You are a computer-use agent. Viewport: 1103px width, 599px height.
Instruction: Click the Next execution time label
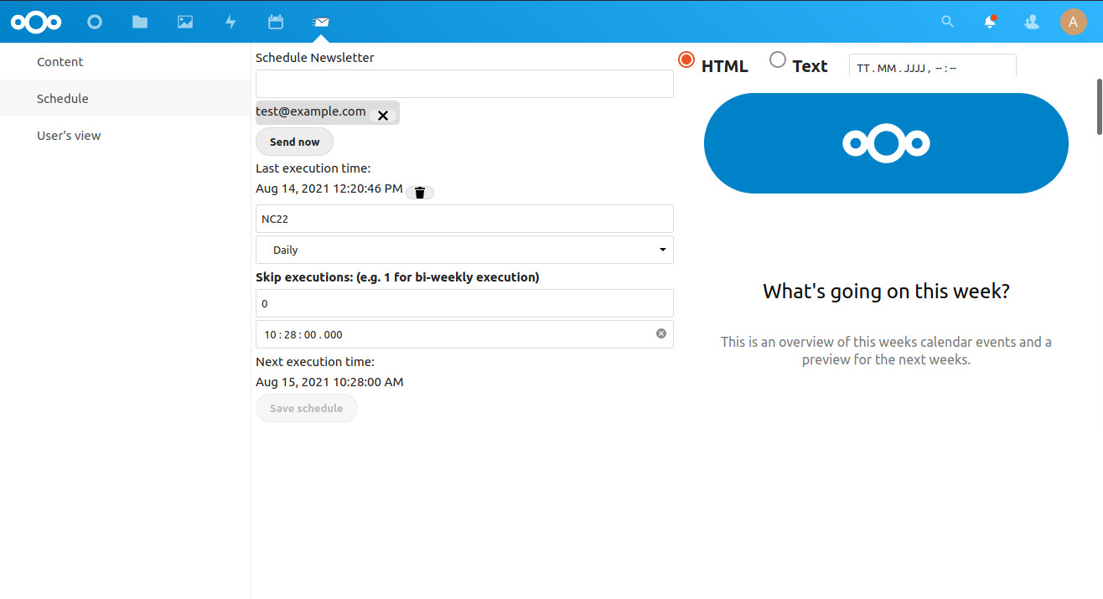(x=315, y=362)
